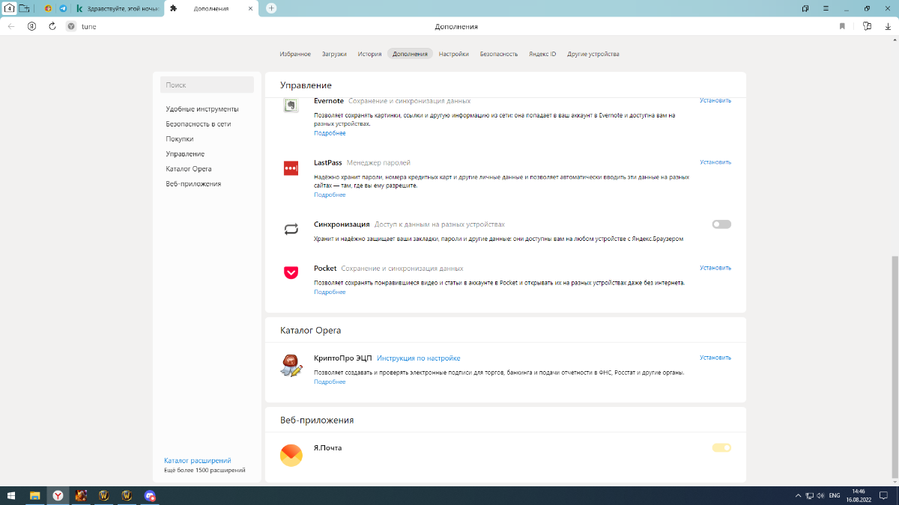Open the Настройки tab

[x=454, y=54]
